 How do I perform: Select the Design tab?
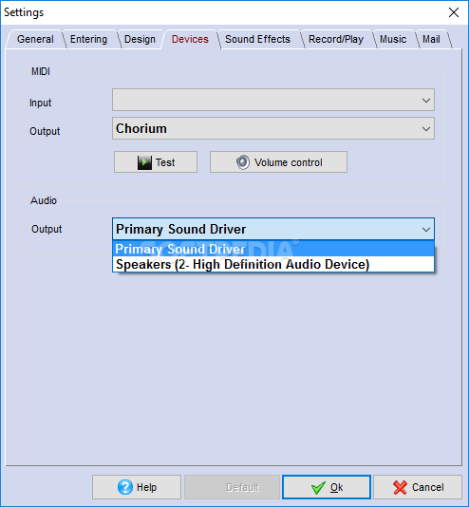140,39
